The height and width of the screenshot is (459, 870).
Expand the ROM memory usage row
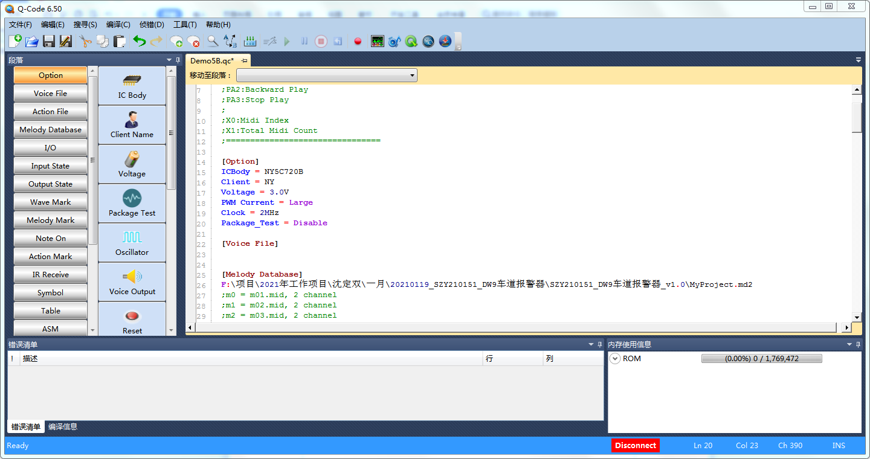point(615,359)
